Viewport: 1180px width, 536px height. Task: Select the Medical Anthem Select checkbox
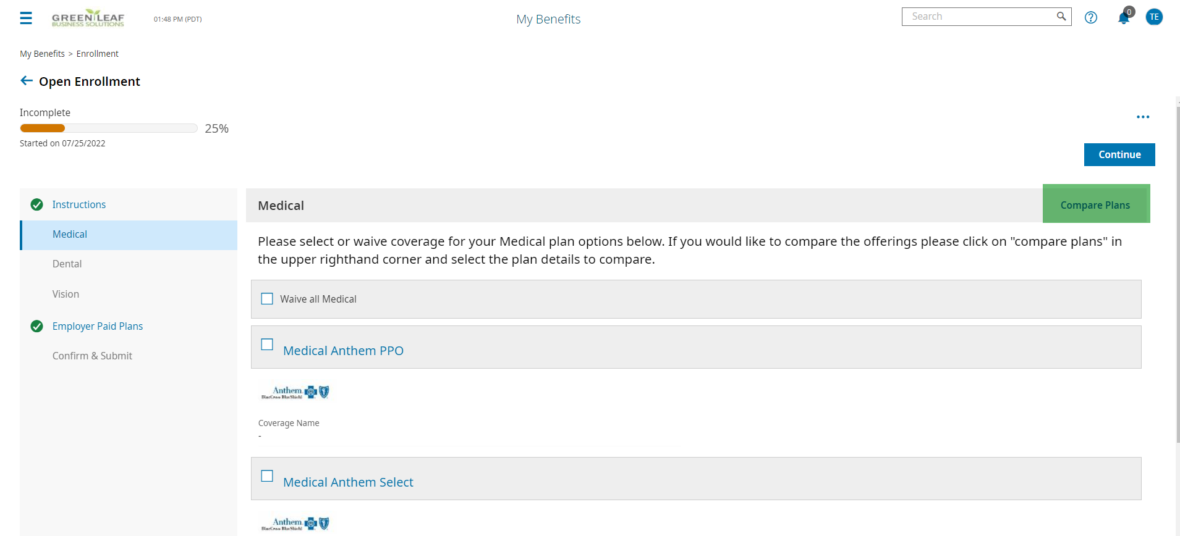(x=267, y=476)
